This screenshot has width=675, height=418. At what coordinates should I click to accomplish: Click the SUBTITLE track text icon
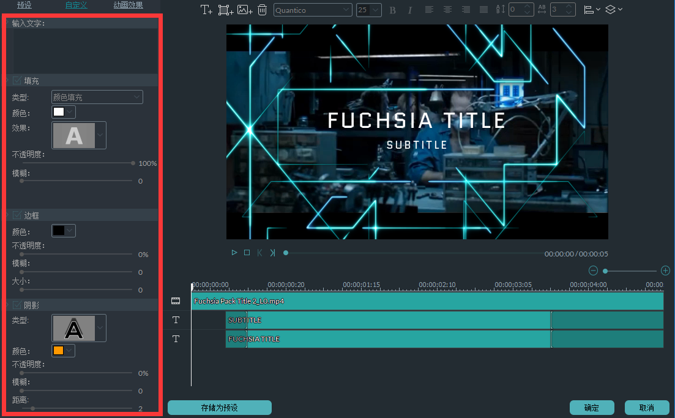coord(176,320)
